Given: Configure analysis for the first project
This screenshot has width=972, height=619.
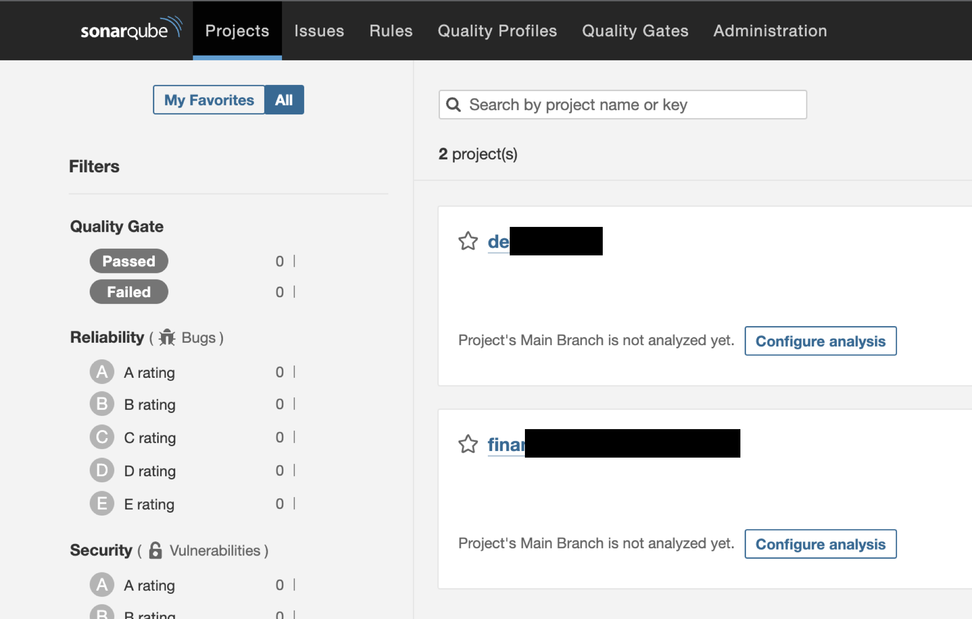Looking at the screenshot, I should click(x=820, y=341).
